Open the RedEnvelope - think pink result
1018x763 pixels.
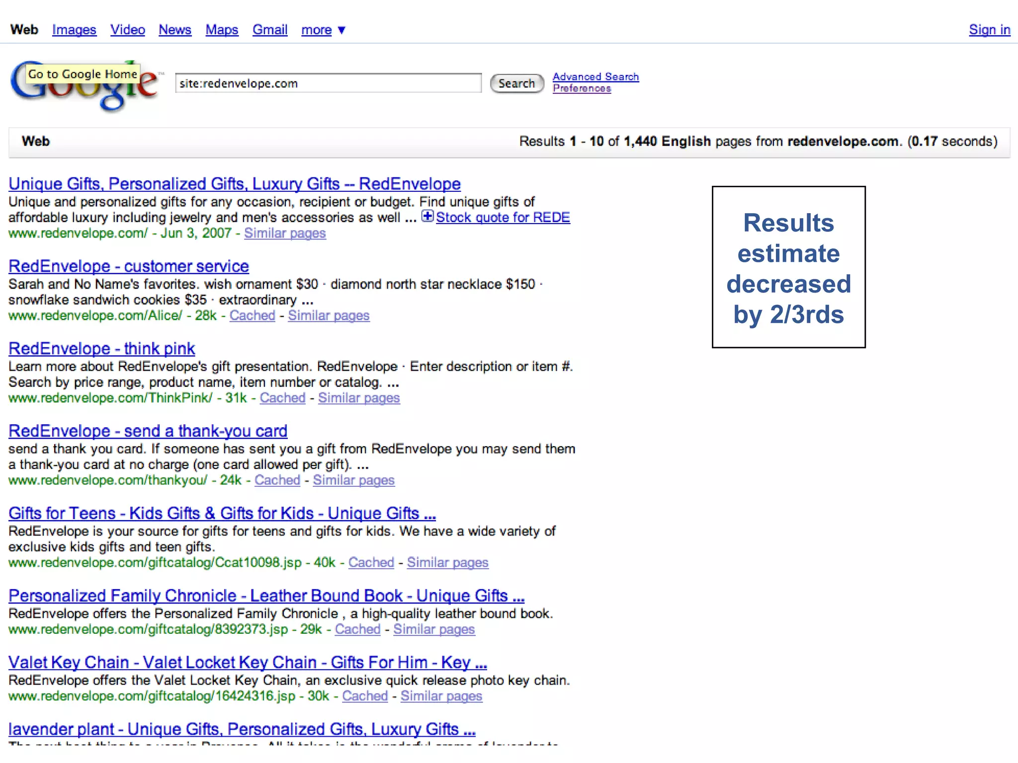(x=102, y=349)
